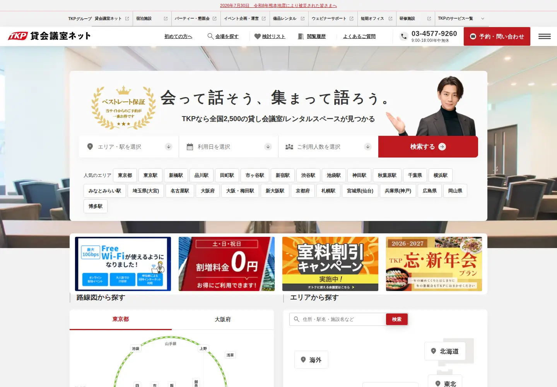Click the phone icon beside 03-4577-9260
The image size is (557, 387).
(x=404, y=36)
